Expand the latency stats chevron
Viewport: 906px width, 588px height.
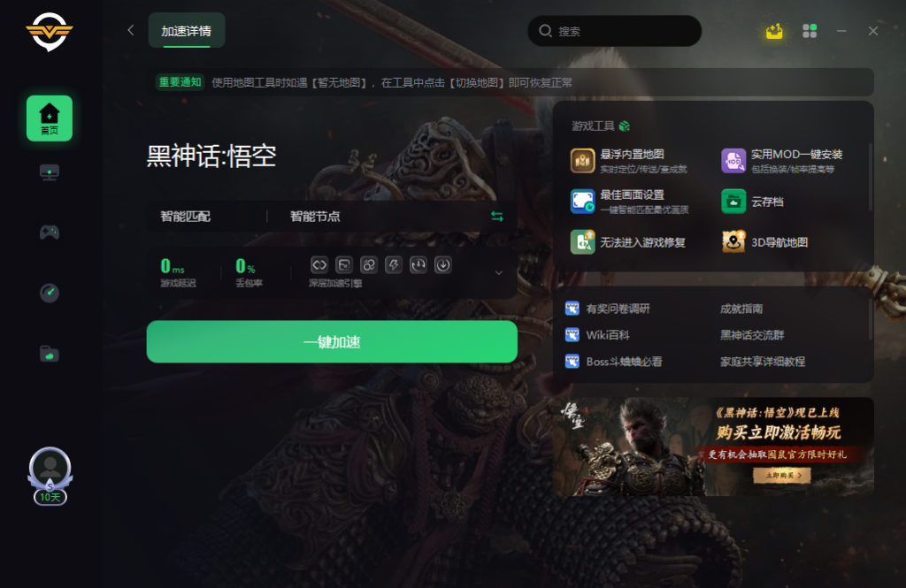(499, 272)
